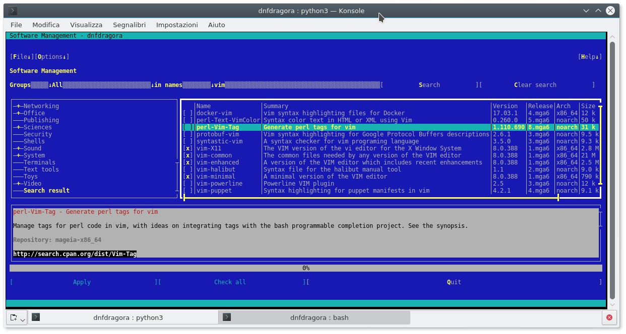Switch to 'dnfdragora : python3' tab

tap(123, 317)
